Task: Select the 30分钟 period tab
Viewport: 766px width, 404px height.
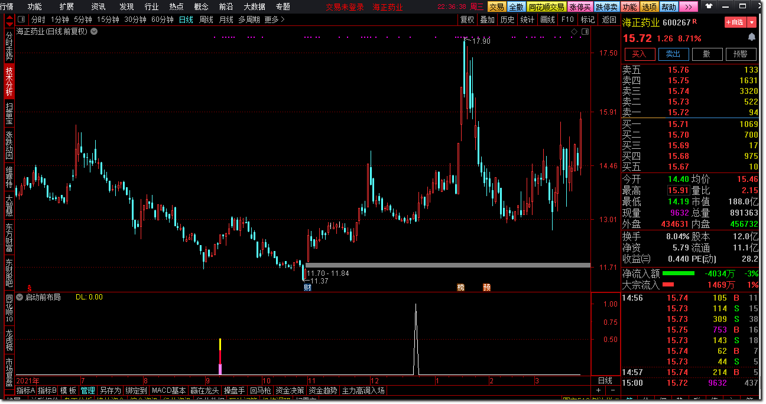Action: pyautogui.click(x=135, y=19)
